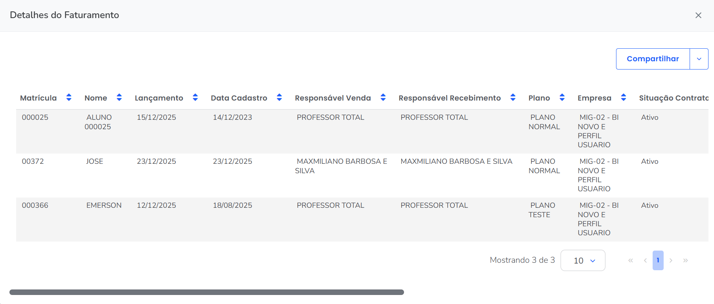
Task: Toggle Data Cadastro sort order
Action: 279,97
